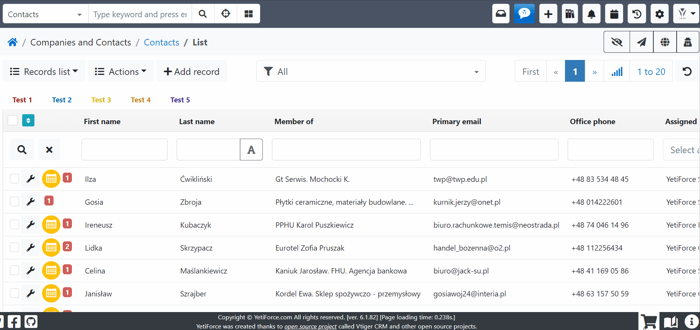Open the Facebook icon in footer
The height and width of the screenshot is (330, 700).
pos(14,322)
